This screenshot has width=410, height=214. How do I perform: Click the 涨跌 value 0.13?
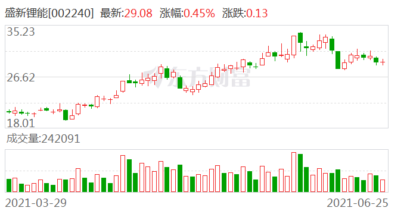pyautogui.click(x=257, y=13)
